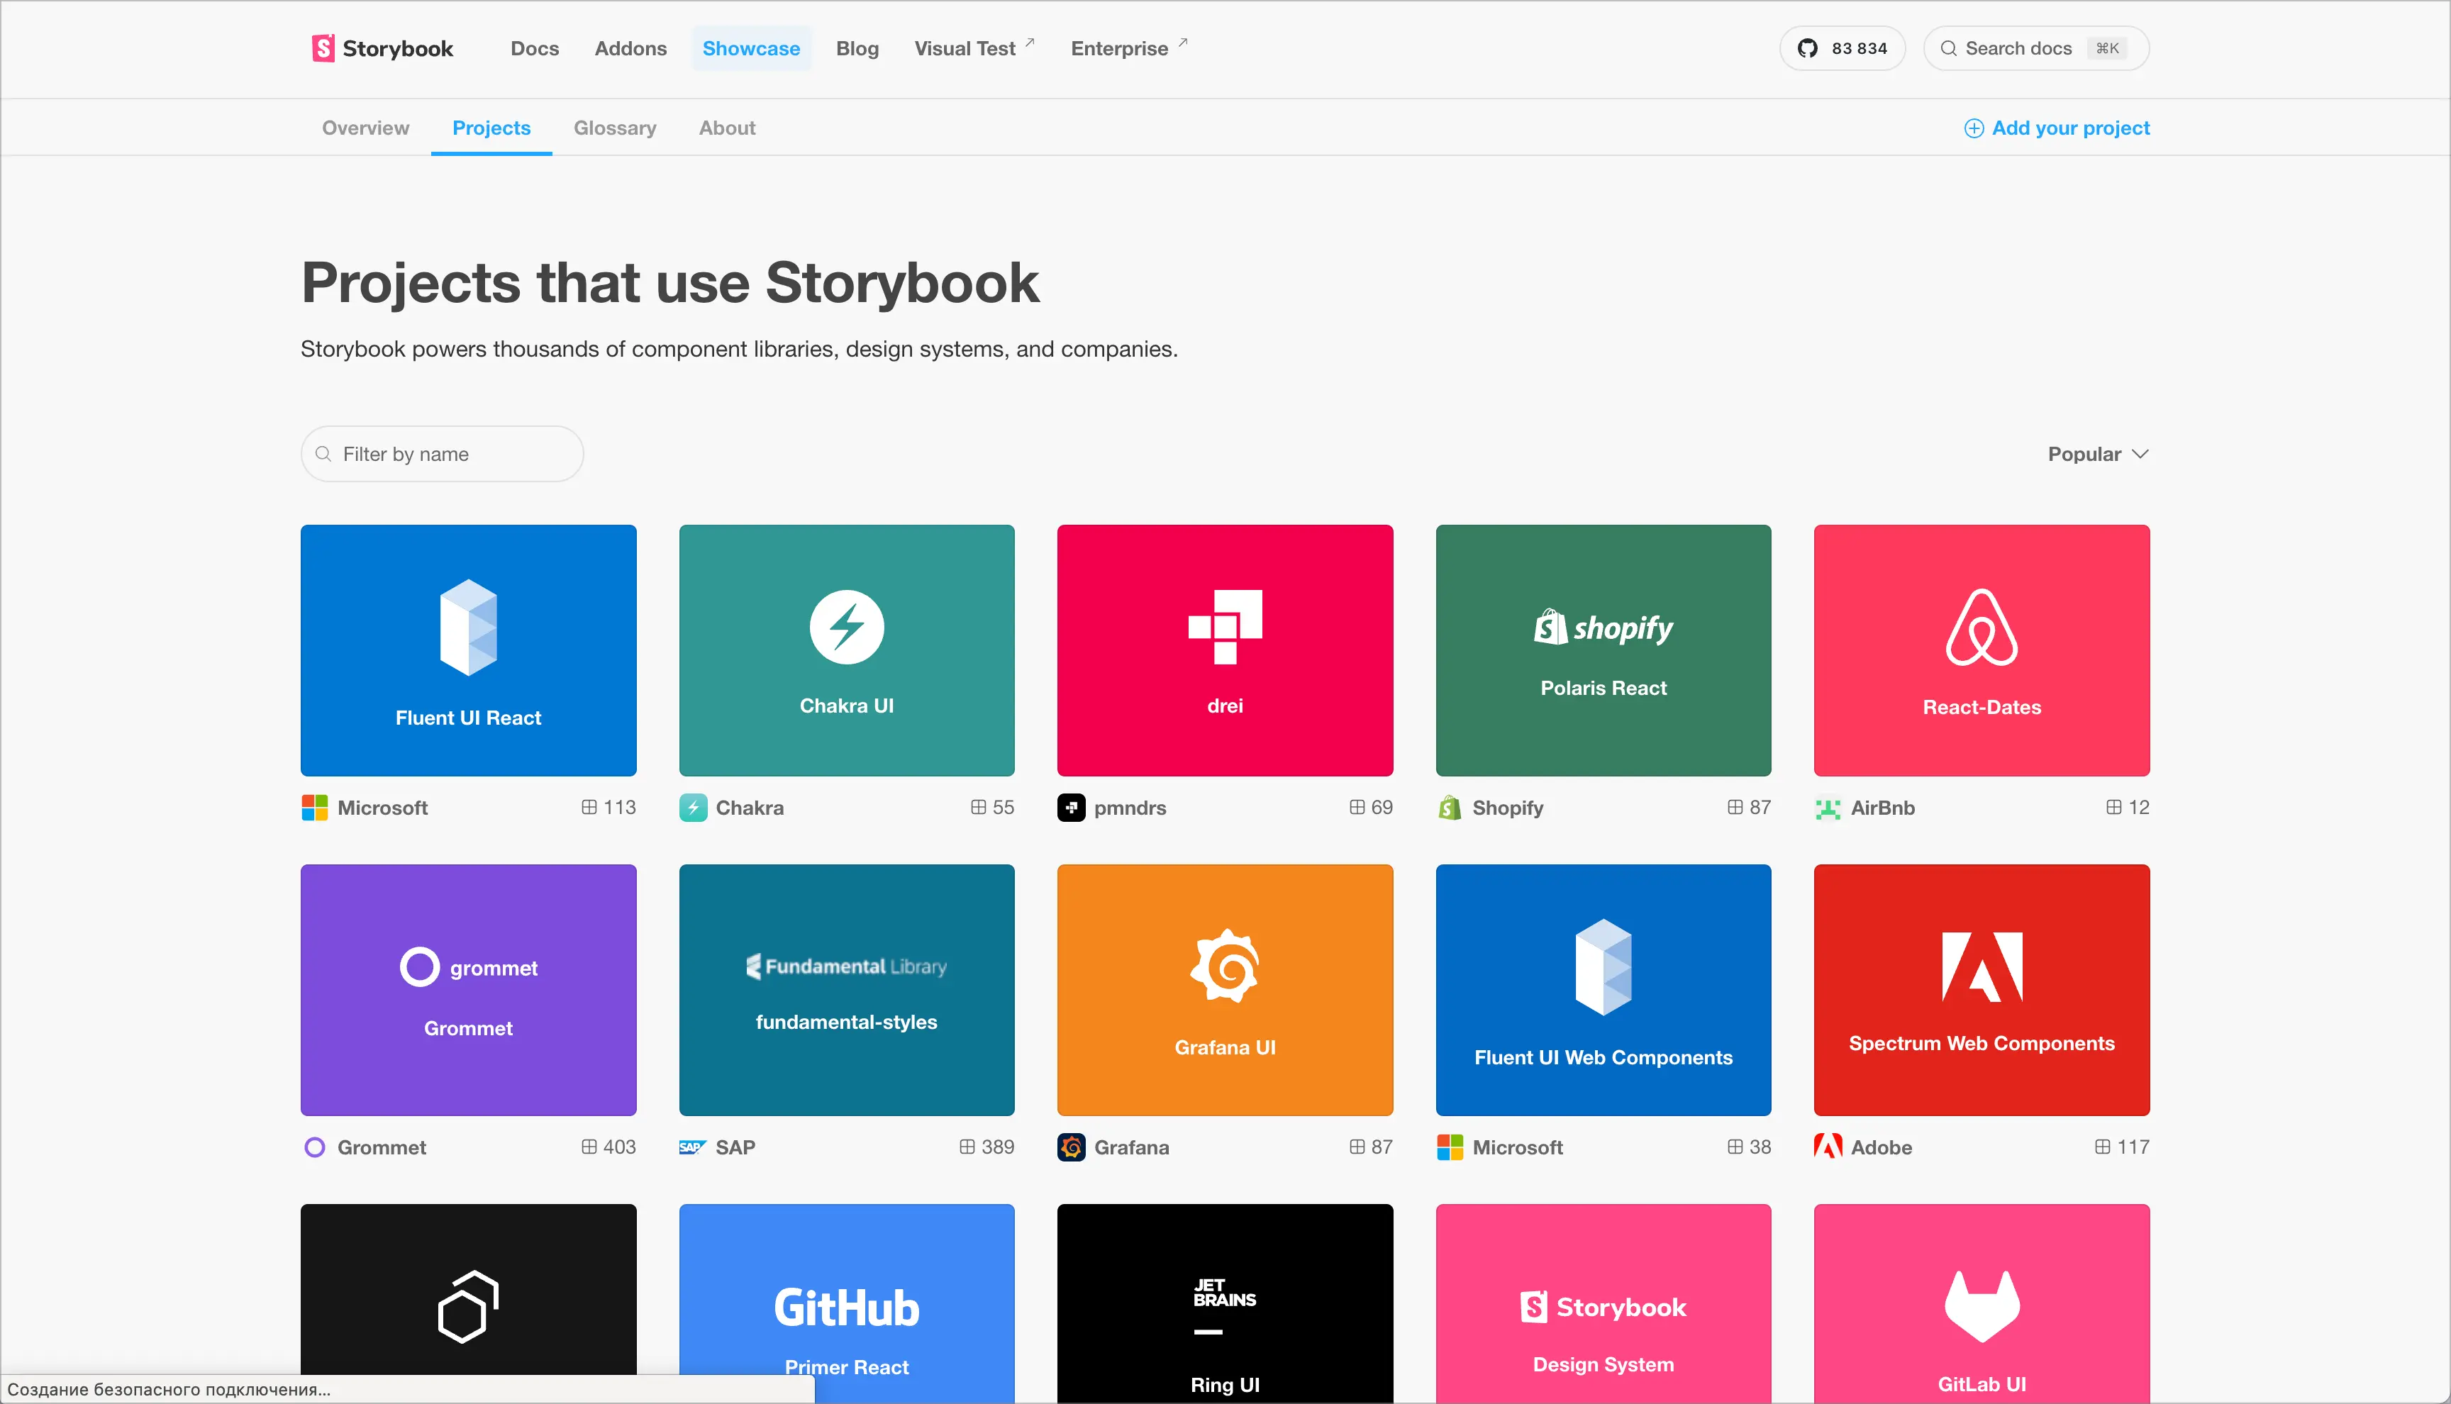Viewport: 2451px width, 1404px height.
Task: Switch to the Overview tab
Action: tap(365, 128)
